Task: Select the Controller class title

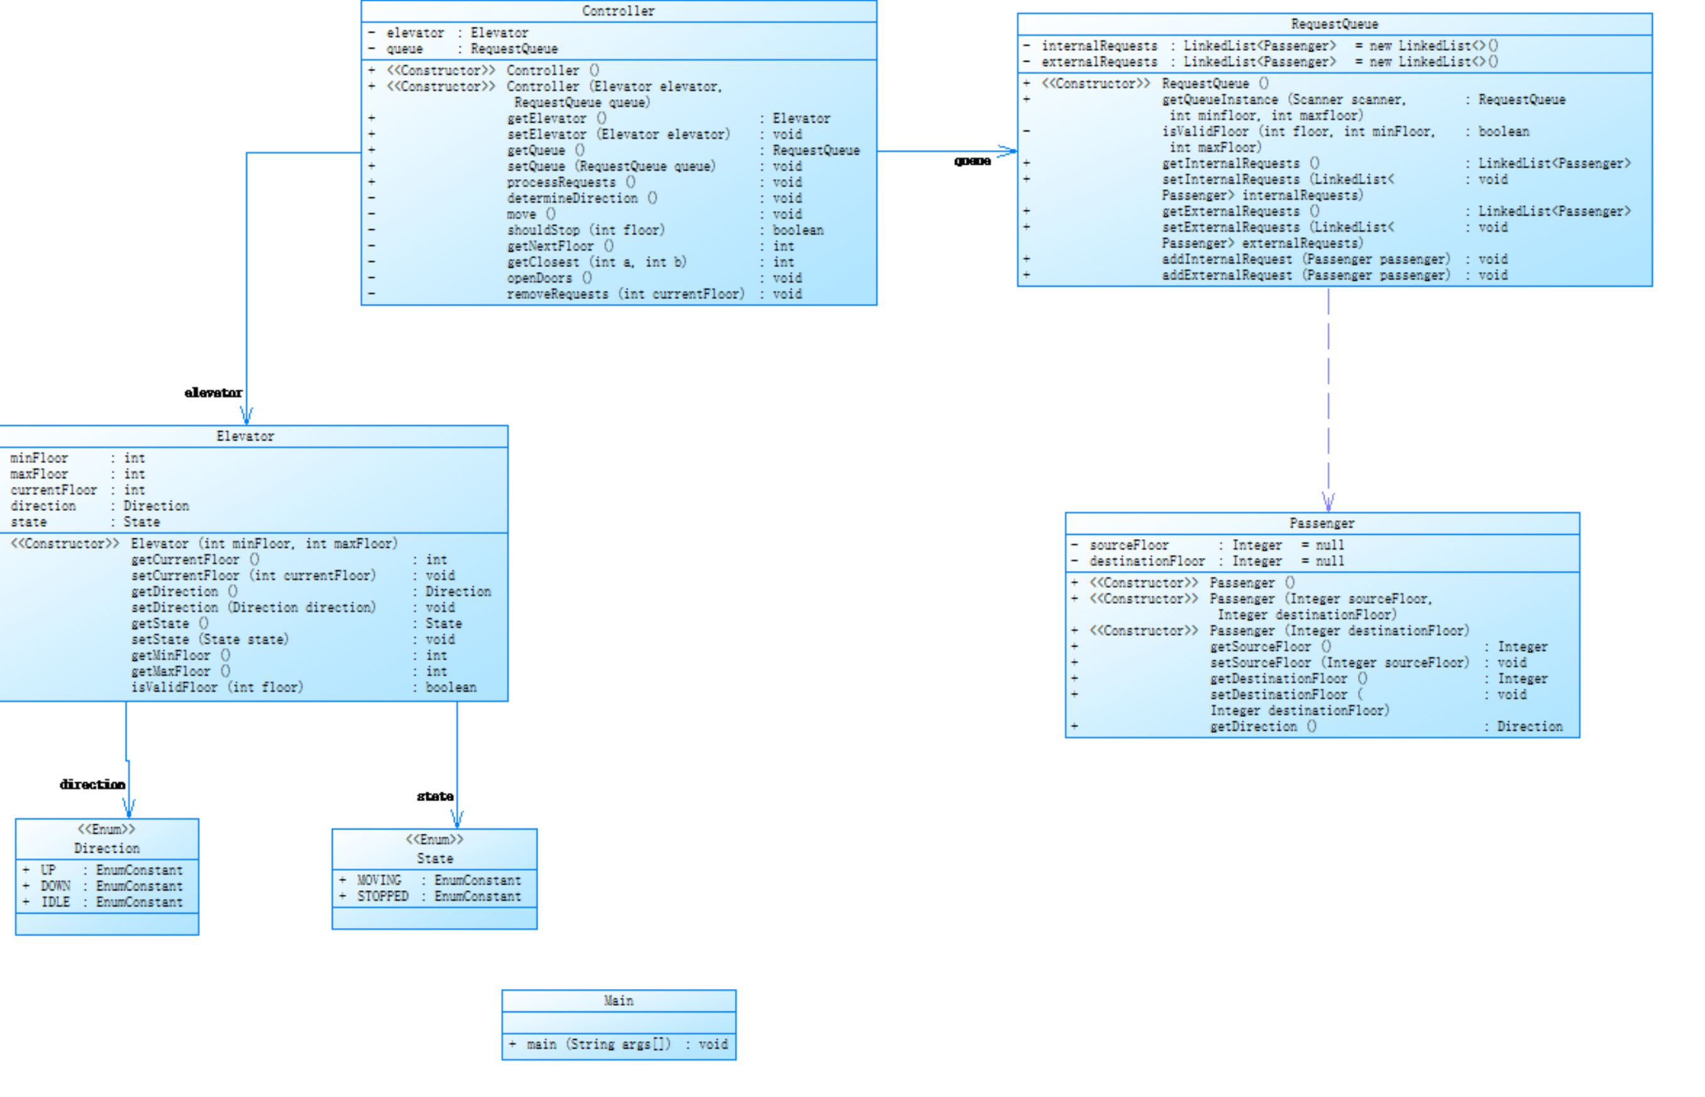Action: coord(618,11)
